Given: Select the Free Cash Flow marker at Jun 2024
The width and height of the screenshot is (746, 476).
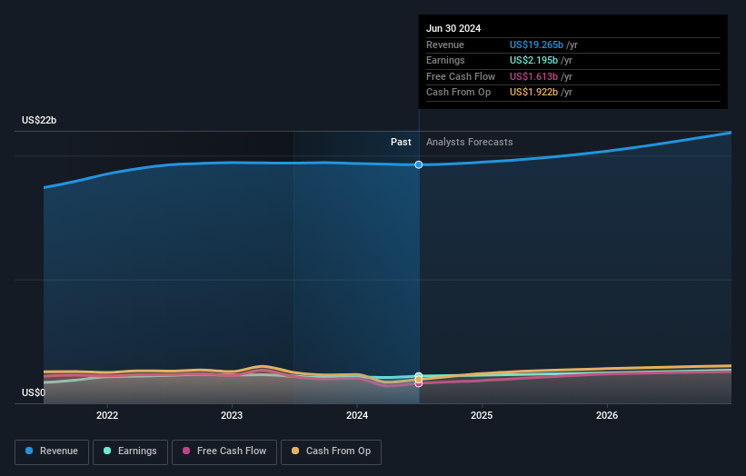Looking at the screenshot, I should coord(418,383).
